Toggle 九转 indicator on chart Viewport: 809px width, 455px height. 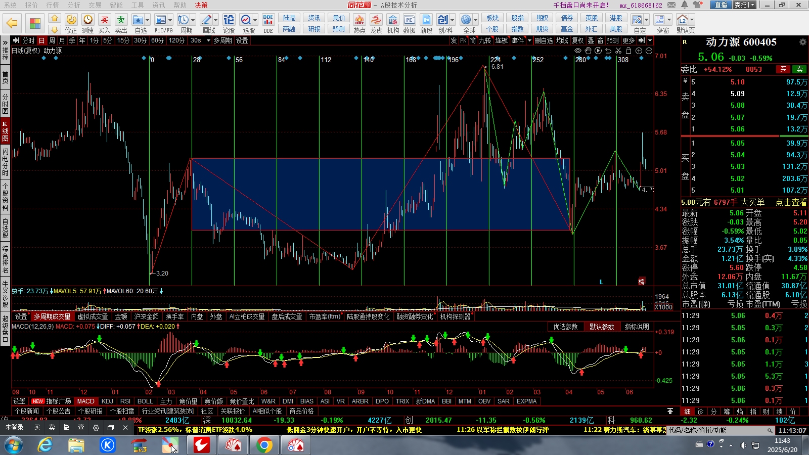pos(485,40)
